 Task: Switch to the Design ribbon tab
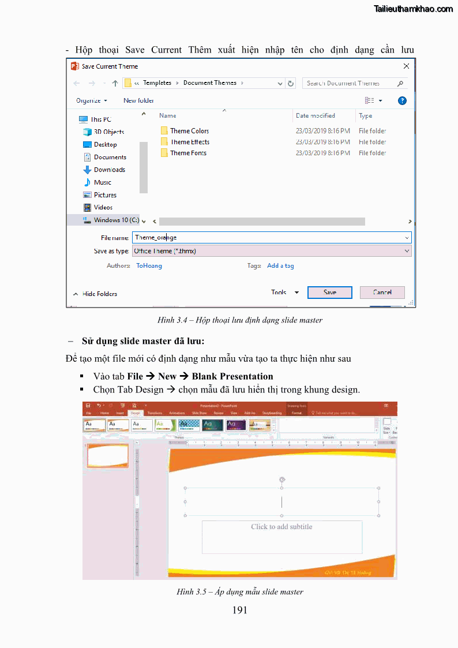(x=136, y=413)
